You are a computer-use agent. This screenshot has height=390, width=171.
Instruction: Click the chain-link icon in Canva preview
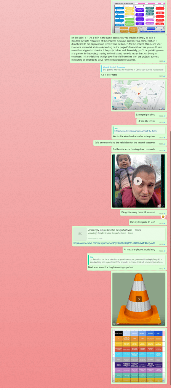pyautogui.click(x=80, y=234)
